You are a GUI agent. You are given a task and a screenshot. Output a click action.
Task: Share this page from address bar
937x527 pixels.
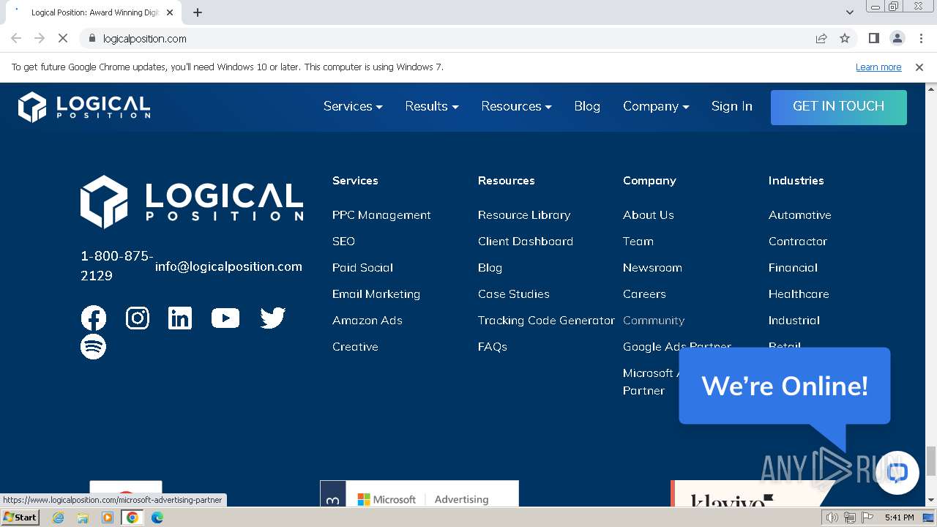821,39
